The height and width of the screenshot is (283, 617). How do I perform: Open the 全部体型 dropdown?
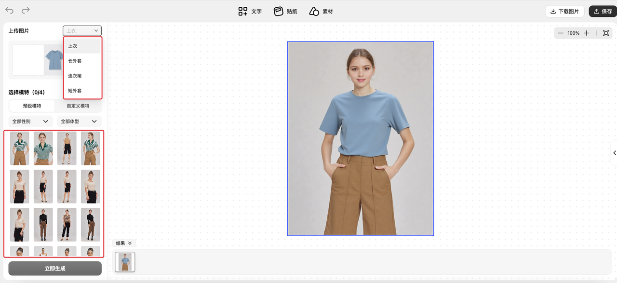point(79,121)
